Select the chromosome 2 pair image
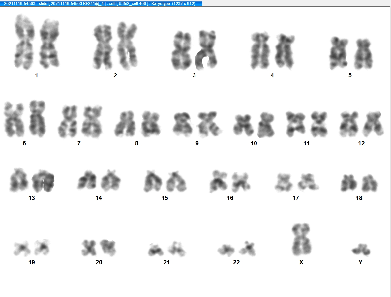This screenshot has height=297, width=391. click(x=115, y=46)
